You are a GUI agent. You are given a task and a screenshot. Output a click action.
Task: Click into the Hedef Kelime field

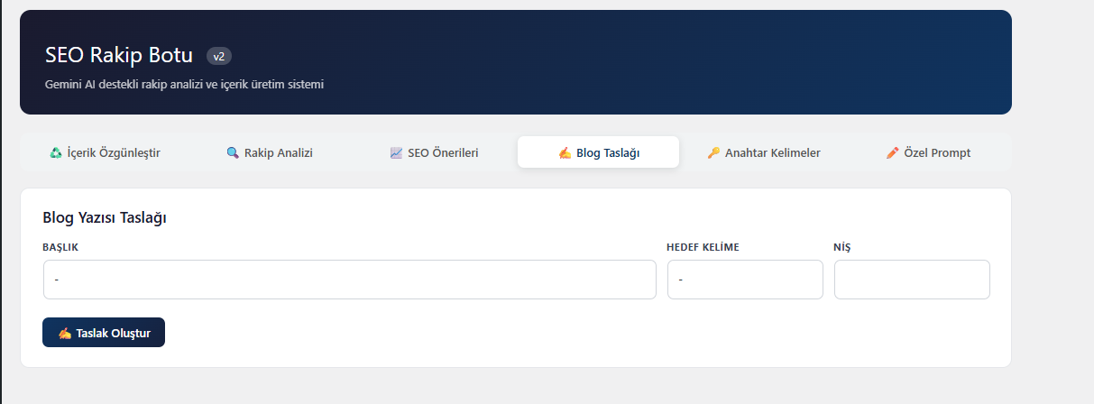[745, 280]
